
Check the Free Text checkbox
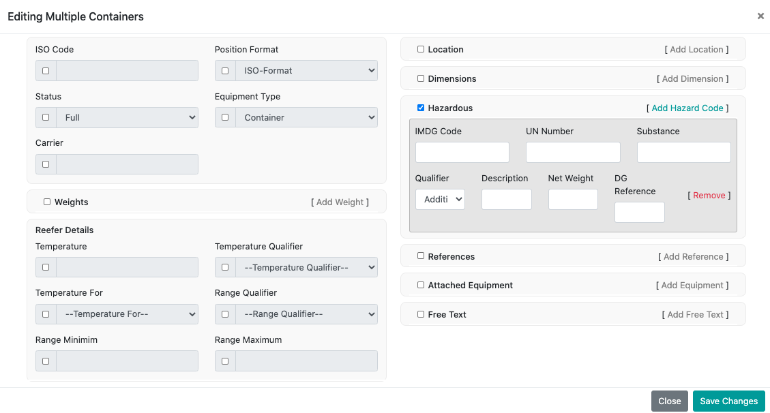tap(421, 314)
